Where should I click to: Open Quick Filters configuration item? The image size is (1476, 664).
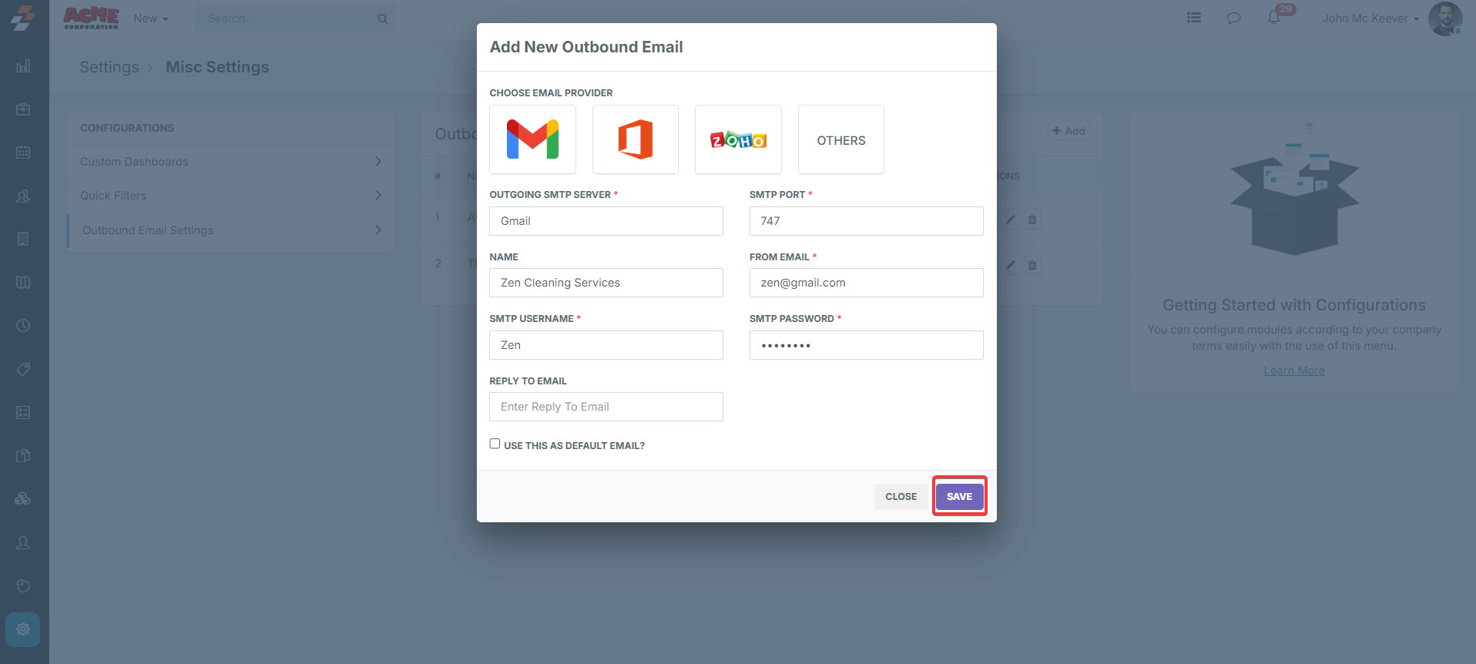pos(230,196)
